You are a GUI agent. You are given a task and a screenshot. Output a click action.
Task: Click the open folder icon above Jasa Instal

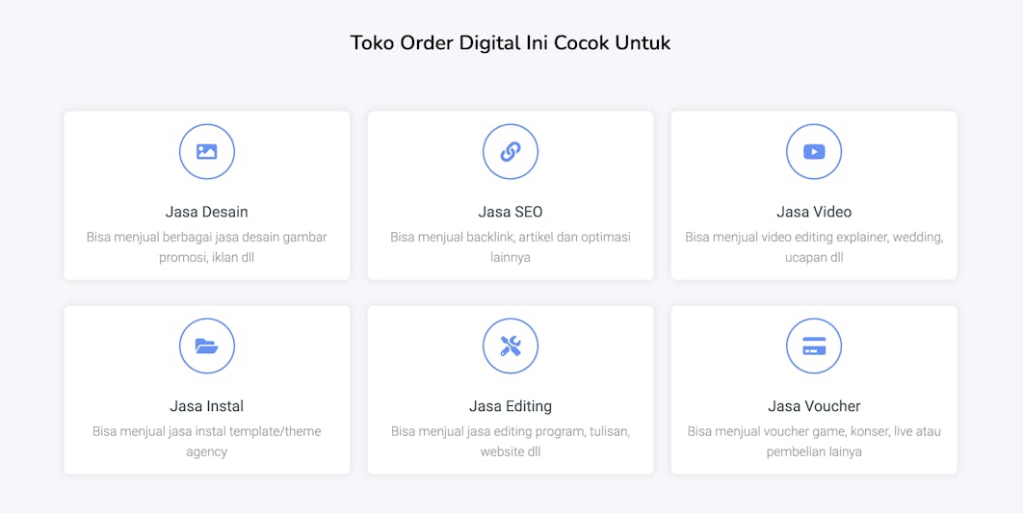tap(207, 346)
